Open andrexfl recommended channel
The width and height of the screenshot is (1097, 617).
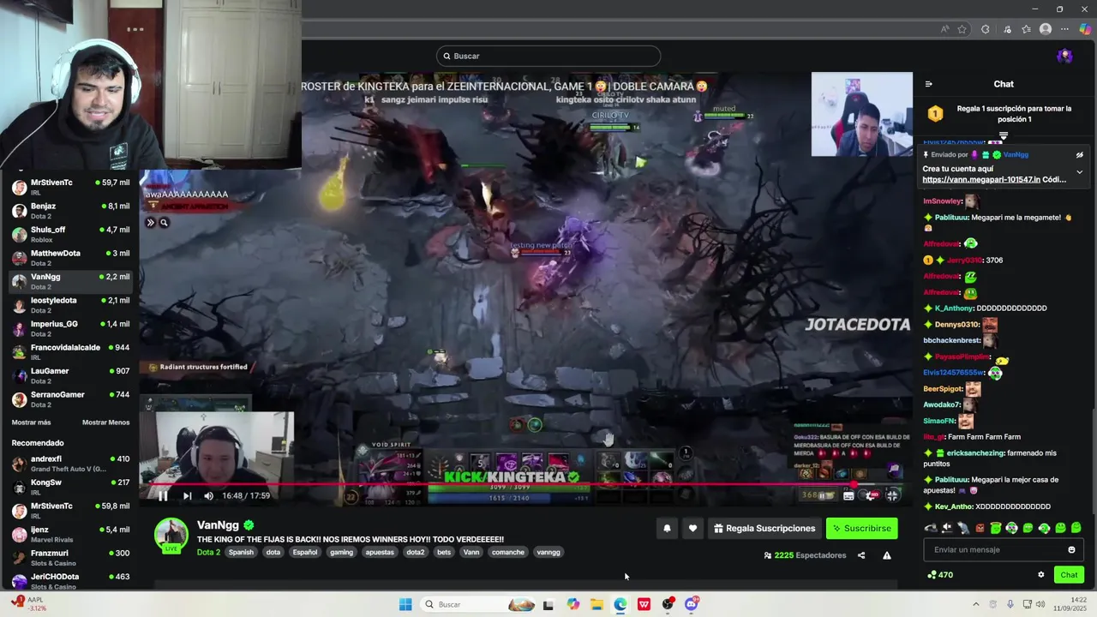70,464
